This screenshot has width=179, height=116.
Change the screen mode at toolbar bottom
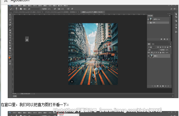[x=10, y=64]
